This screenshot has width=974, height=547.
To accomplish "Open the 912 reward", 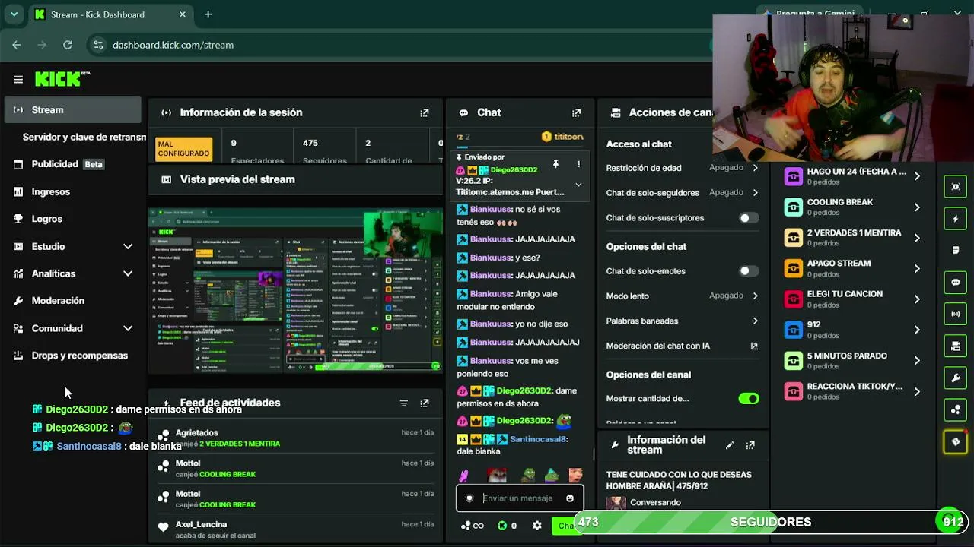I will [852, 330].
